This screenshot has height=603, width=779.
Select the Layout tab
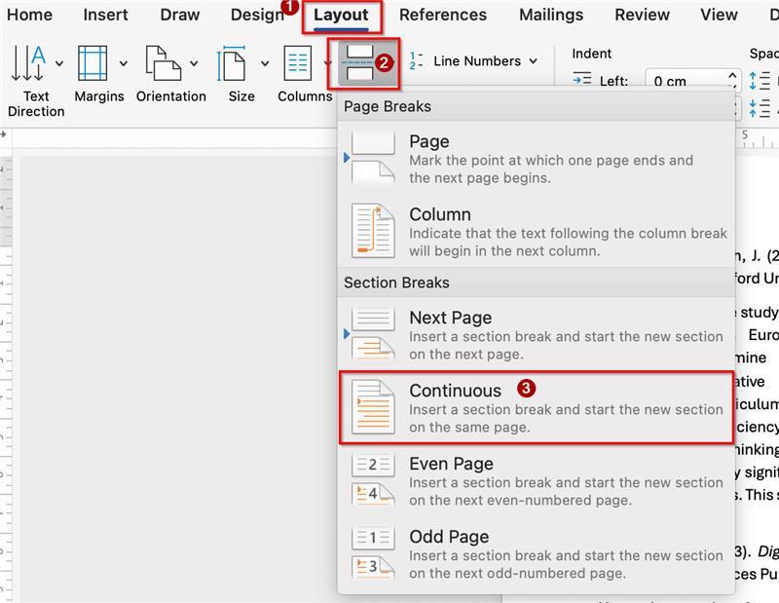pos(342,15)
